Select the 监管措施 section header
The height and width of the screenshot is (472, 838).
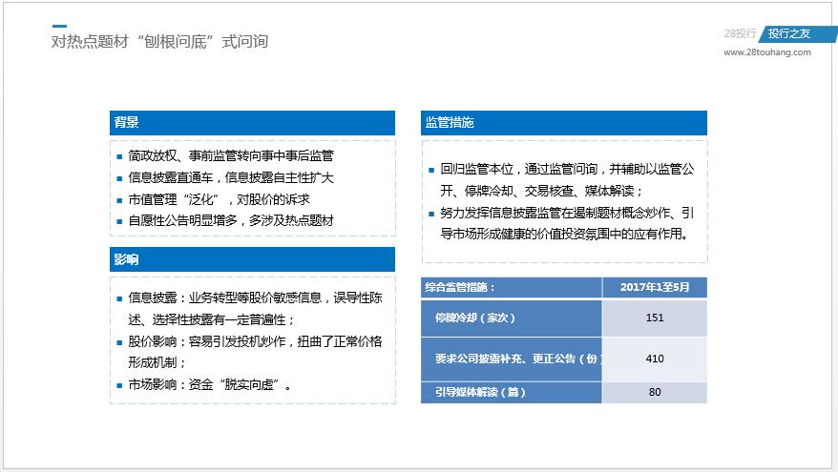tap(564, 123)
